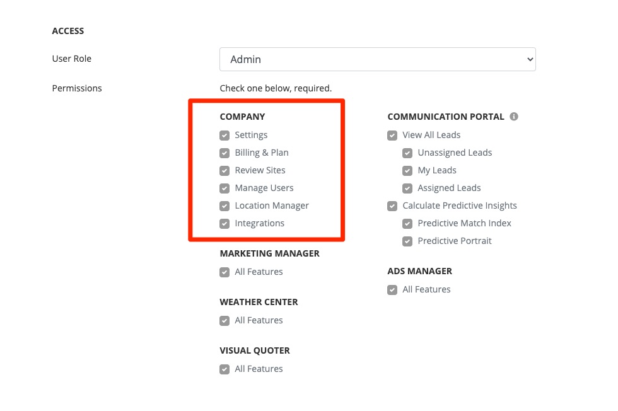Toggle Calculate Predictive Insights checkbox
Image resolution: width=618 pixels, height=411 pixels.
(x=392, y=206)
